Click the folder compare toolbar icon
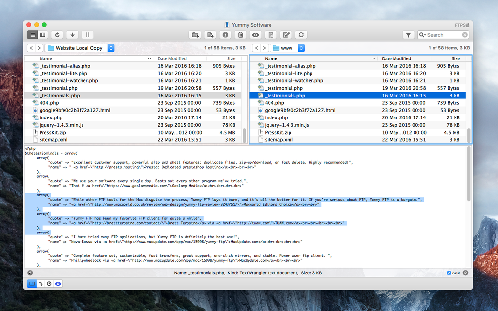This screenshot has width=498, height=311. click(270, 35)
